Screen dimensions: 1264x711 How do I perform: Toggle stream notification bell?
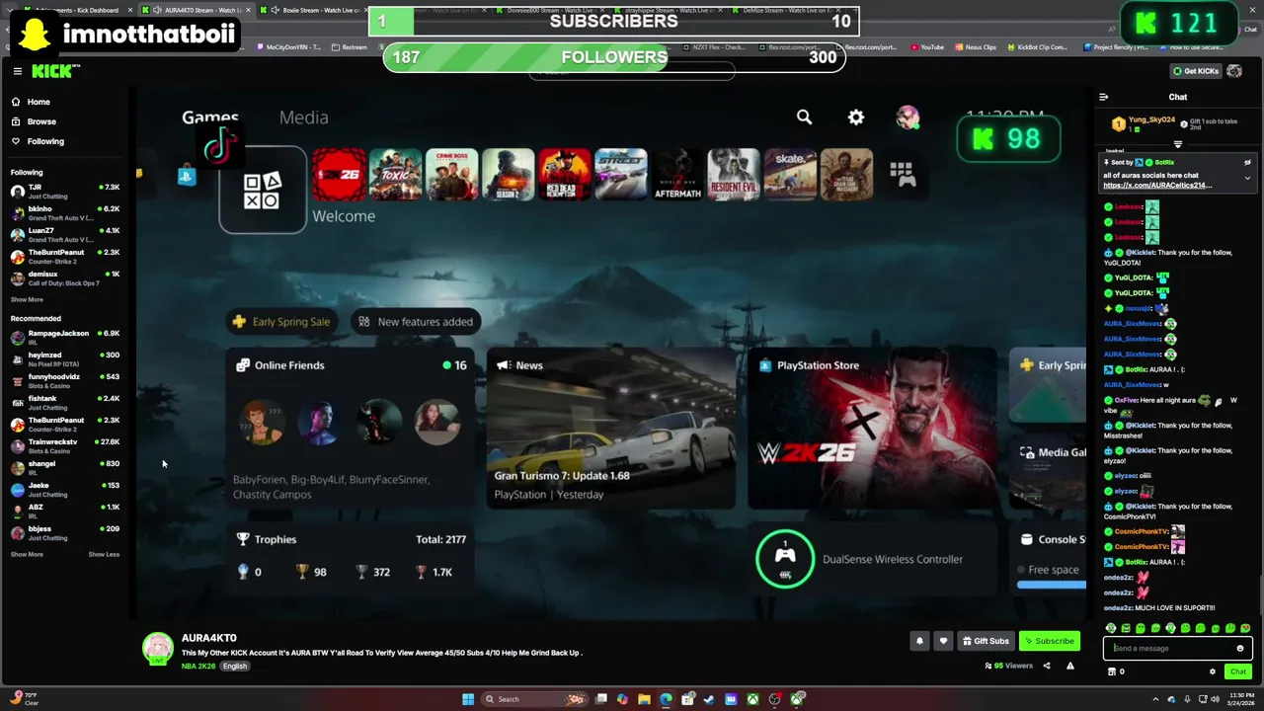coord(919,641)
